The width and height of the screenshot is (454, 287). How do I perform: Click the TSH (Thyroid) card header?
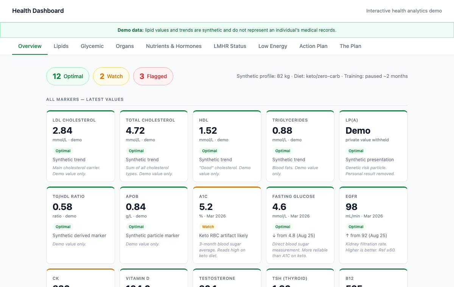pos(290,278)
